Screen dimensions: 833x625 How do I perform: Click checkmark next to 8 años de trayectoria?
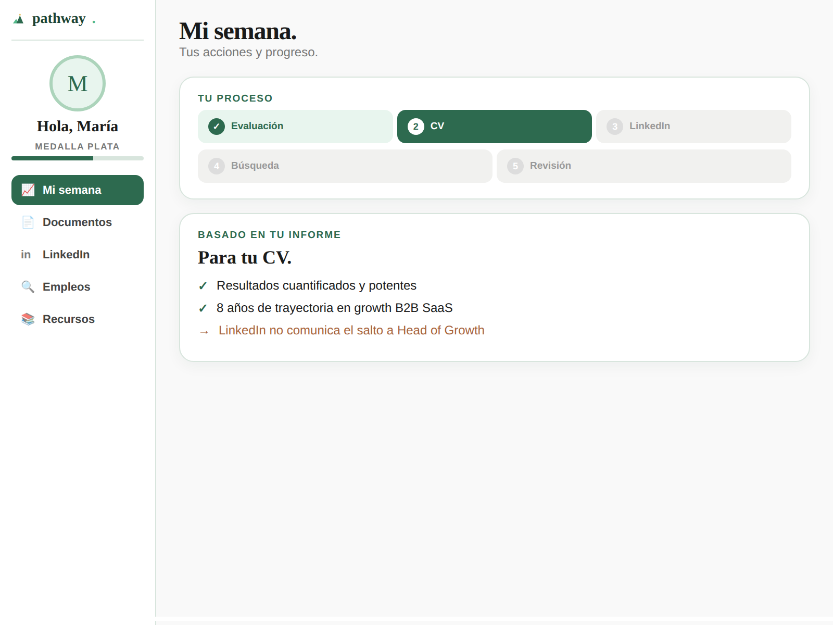(203, 308)
